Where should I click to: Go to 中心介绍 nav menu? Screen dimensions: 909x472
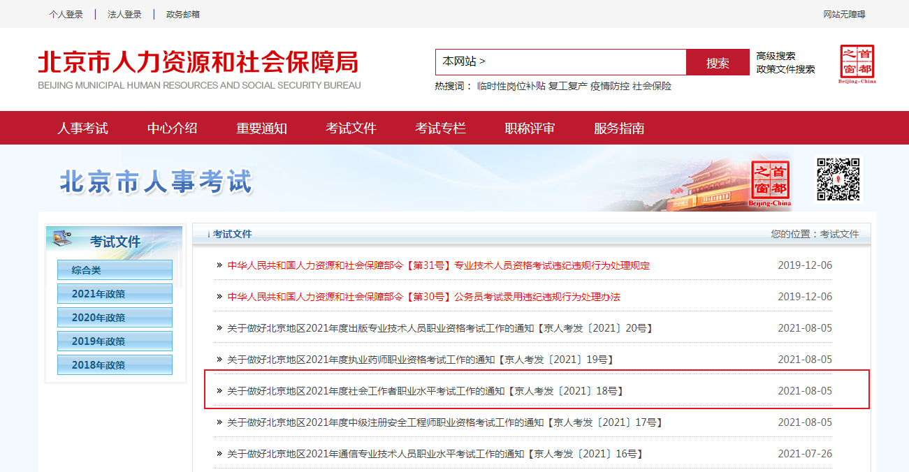173,128
